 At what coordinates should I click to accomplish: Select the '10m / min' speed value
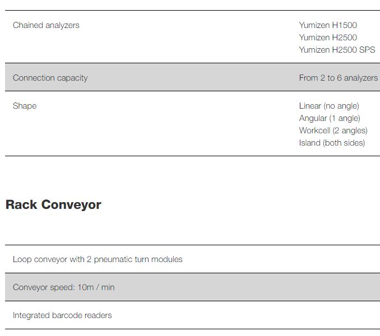pos(96,287)
